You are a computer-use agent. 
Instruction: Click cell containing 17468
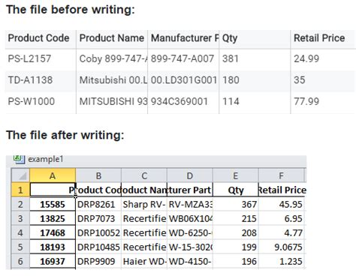click(x=53, y=232)
